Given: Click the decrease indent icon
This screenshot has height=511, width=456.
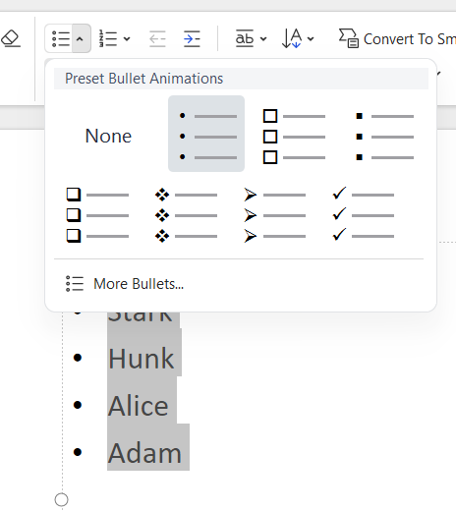Looking at the screenshot, I should 157,39.
